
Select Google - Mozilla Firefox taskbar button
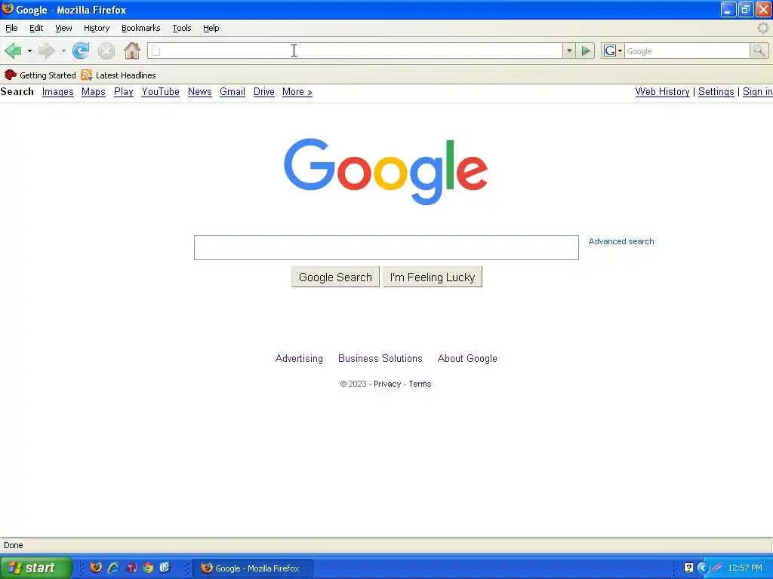253,568
